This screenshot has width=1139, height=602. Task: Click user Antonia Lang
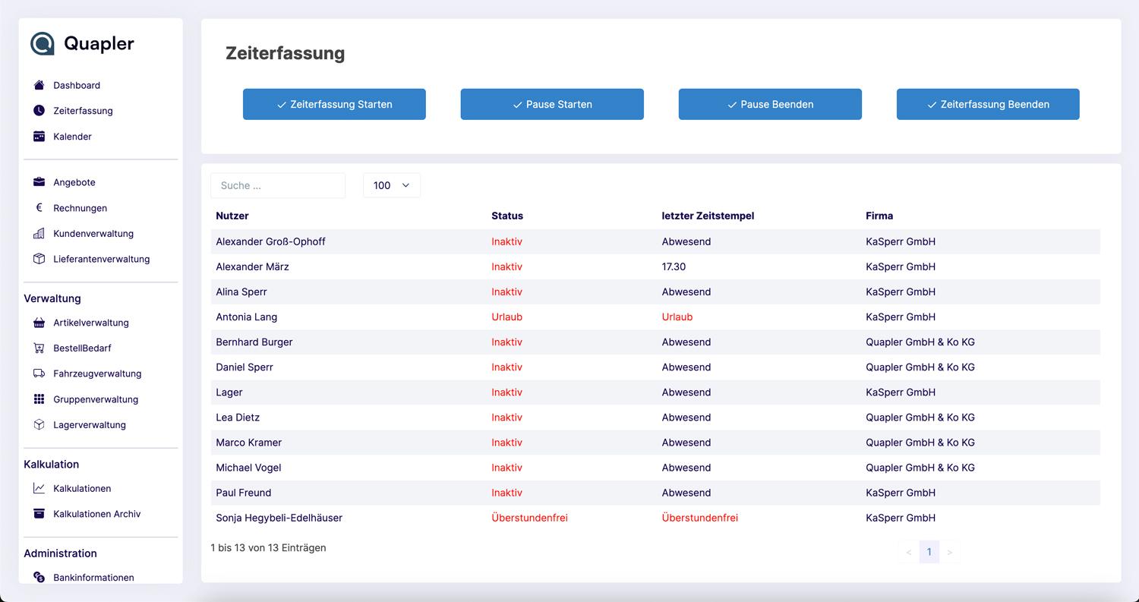(x=247, y=317)
